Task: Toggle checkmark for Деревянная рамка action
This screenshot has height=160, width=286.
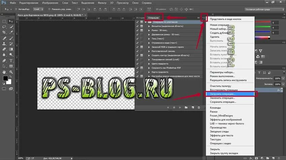Action: pos(137,34)
